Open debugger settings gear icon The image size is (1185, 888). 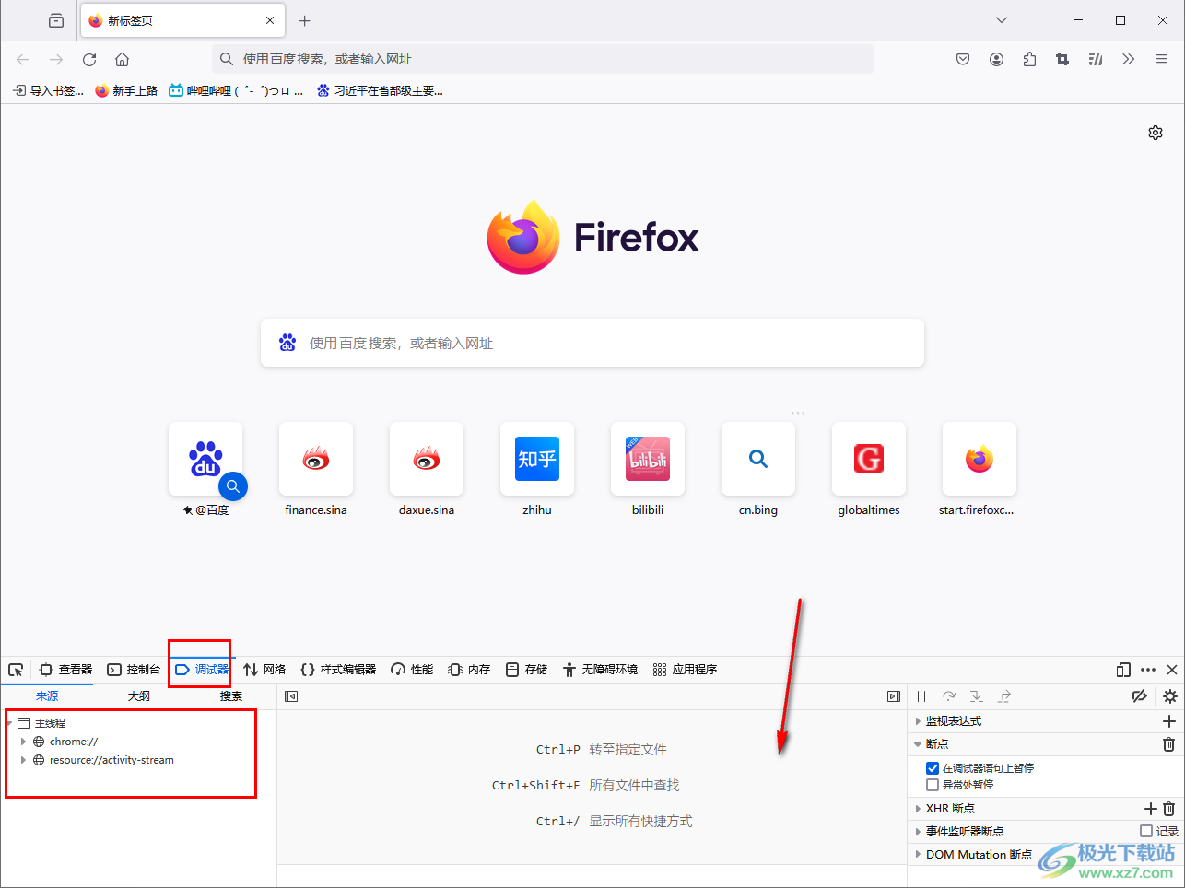[x=1170, y=696]
